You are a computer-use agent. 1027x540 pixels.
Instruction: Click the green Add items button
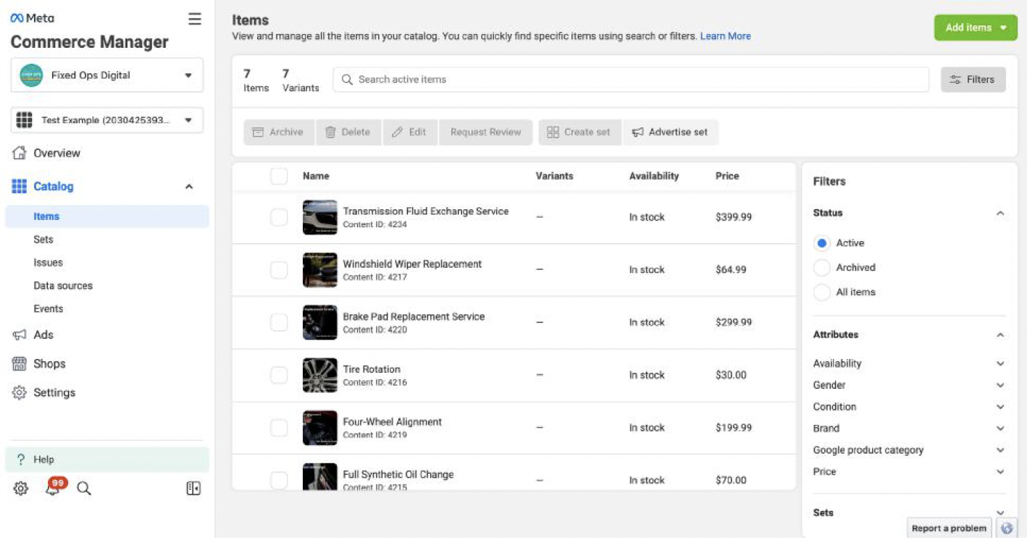(x=976, y=28)
